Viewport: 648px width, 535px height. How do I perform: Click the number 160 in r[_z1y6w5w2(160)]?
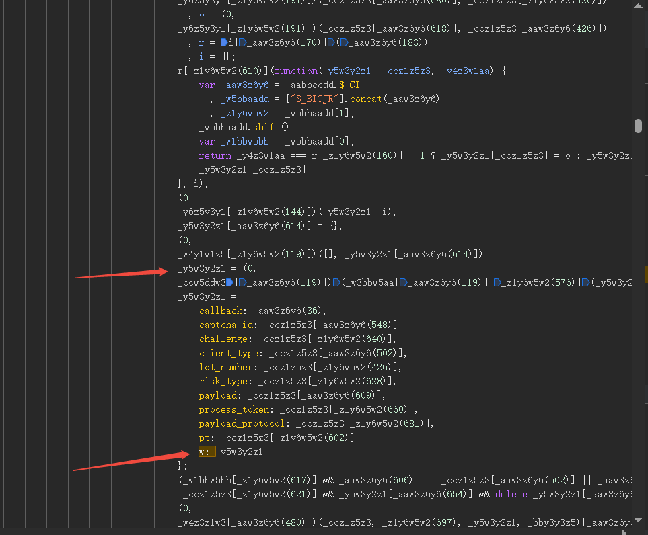pos(383,155)
